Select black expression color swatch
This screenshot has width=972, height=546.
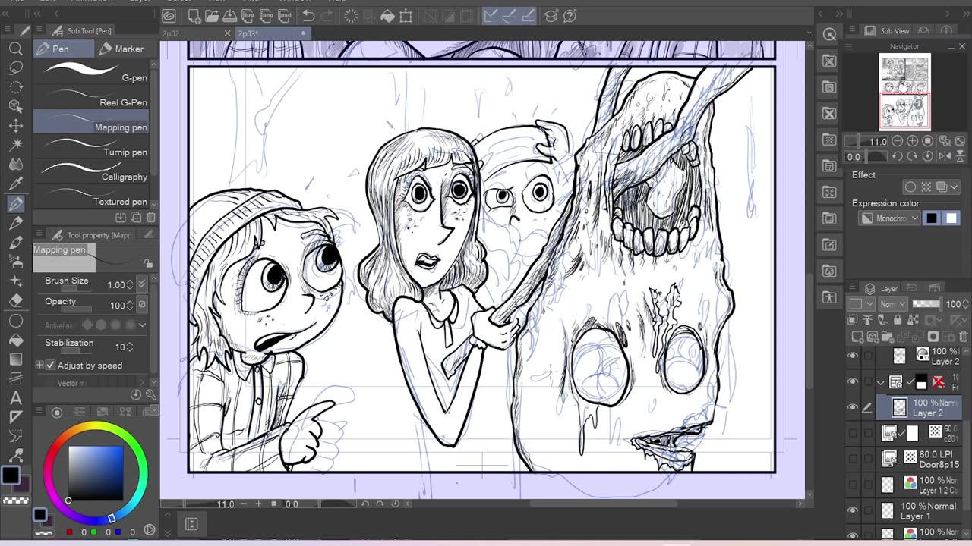(x=932, y=218)
